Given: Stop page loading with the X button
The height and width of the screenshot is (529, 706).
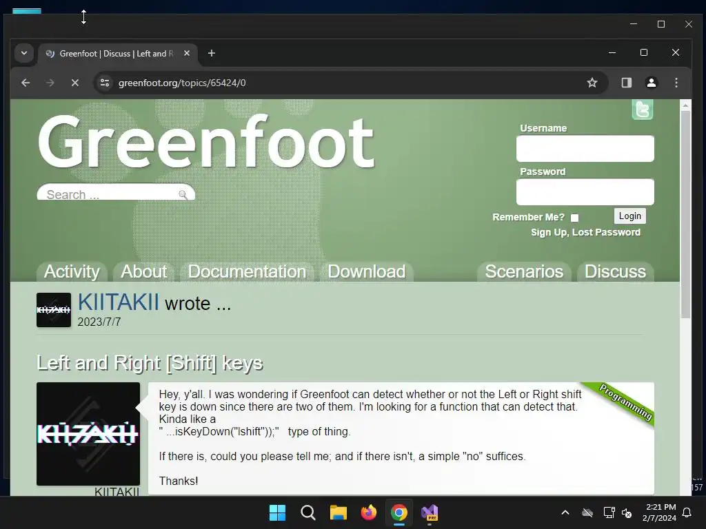Looking at the screenshot, I should [75, 83].
